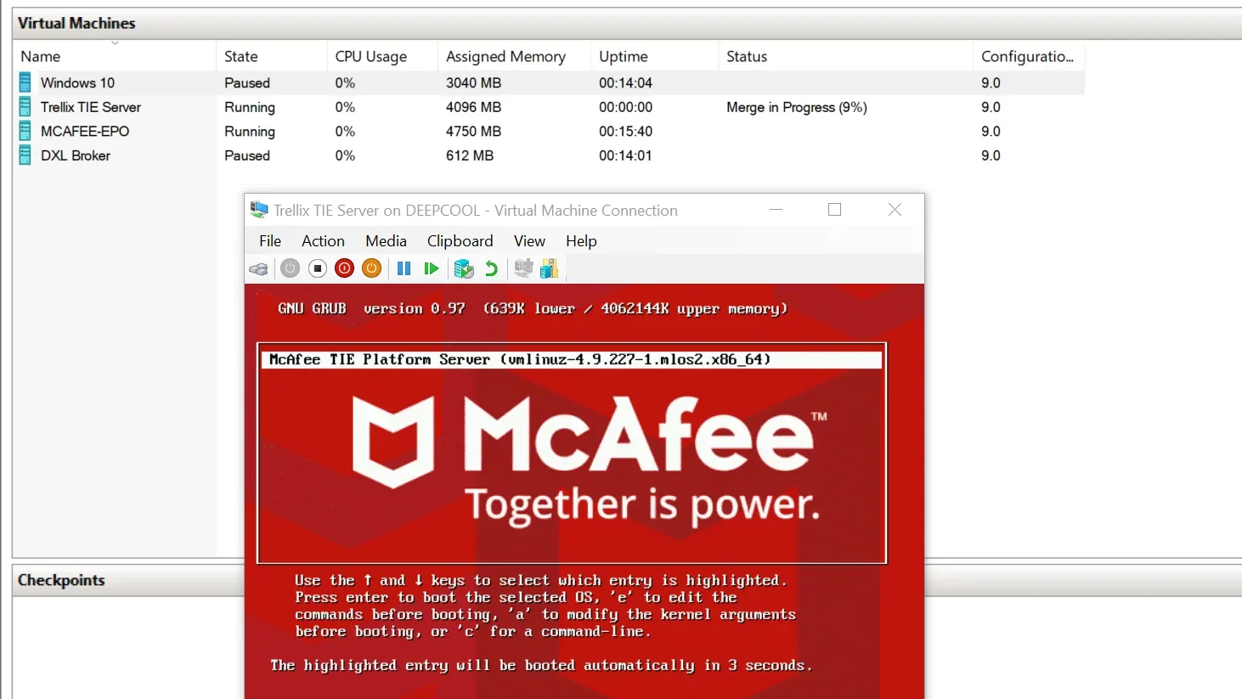
Task: Select the MCAFEE-EPO virtual machine
Action: 85,131
